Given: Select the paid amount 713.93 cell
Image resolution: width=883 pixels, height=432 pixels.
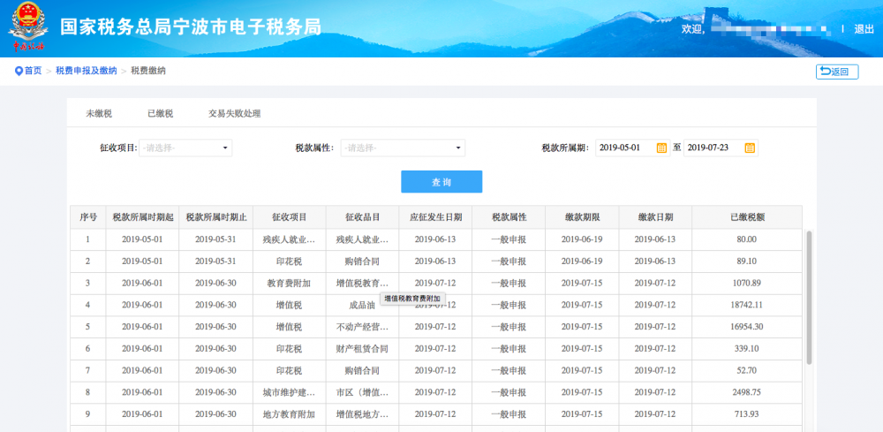Looking at the screenshot, I should [x=747, y=414].
